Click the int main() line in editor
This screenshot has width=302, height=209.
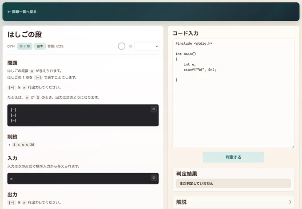point(186,54)
